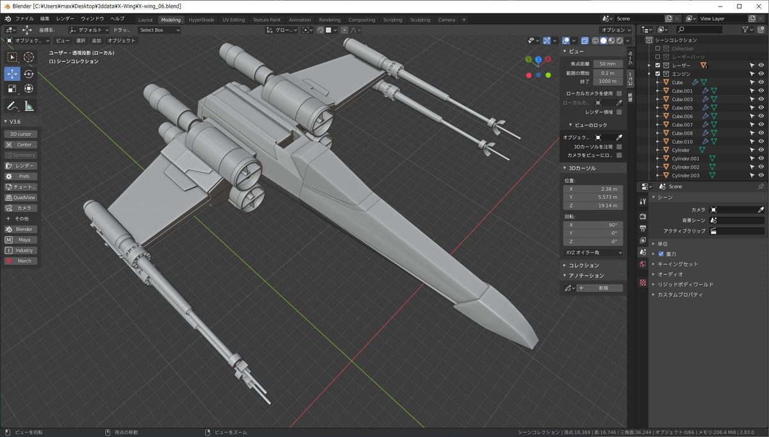
Task: Switch viewport to rendered shading
Action: 618,40
